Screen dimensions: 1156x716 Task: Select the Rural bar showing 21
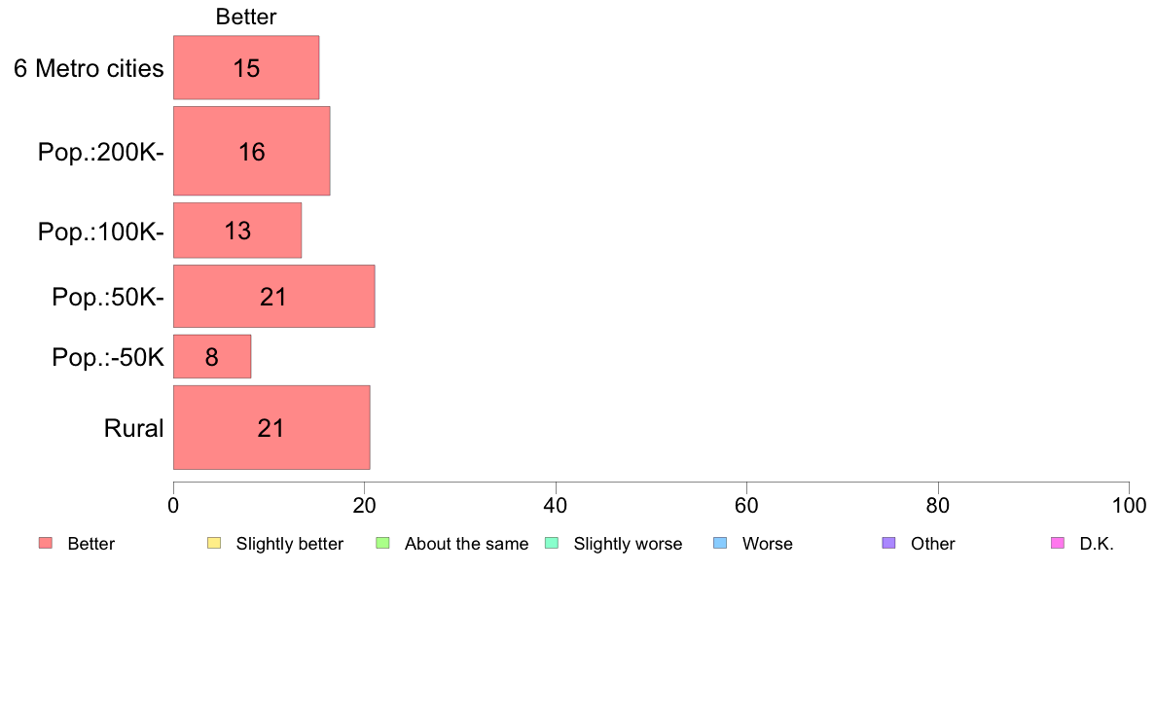(271, 428)
